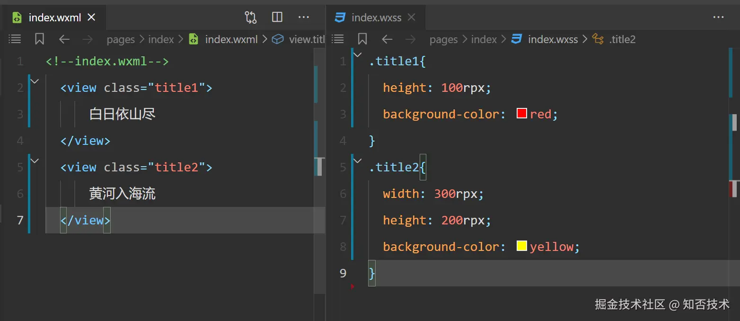Click pages breadcrumb in left editor
The width and height of the screenshot is (740, 321).
[x=121, y=40]
